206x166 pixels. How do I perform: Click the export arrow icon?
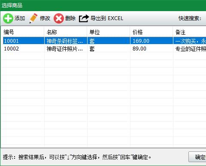[x=84, y=18]
